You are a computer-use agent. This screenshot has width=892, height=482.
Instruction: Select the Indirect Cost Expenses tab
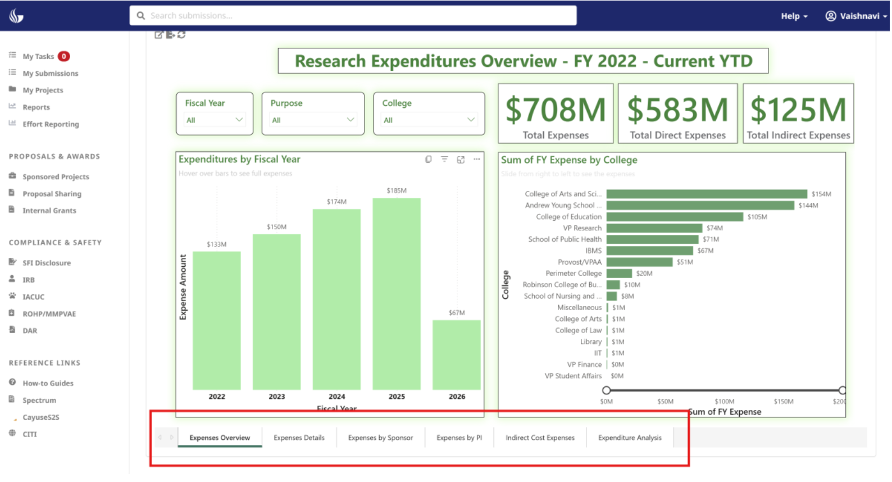click(x=540, y=438)
